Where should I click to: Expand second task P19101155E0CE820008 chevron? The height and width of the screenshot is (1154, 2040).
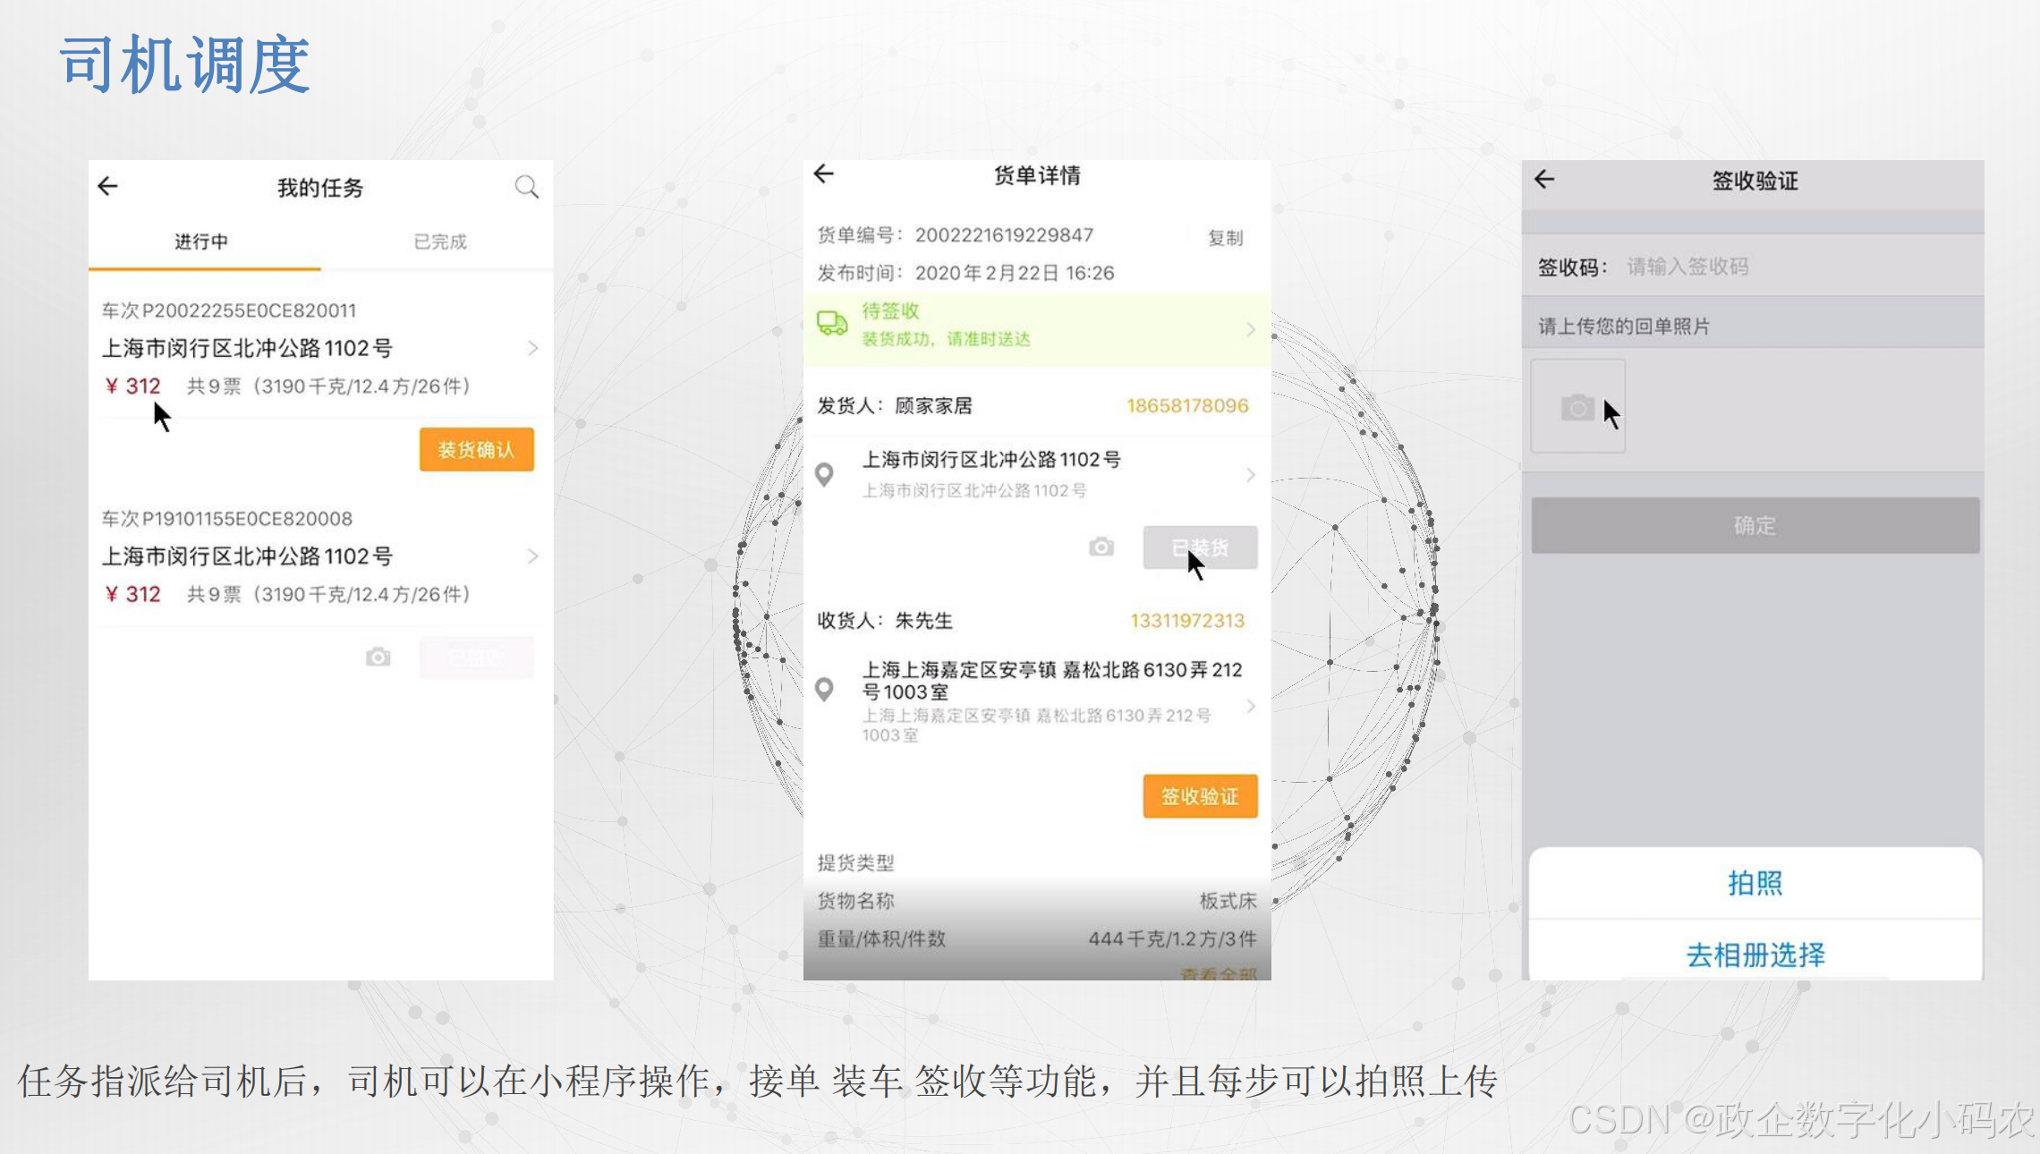click(532, 556)
